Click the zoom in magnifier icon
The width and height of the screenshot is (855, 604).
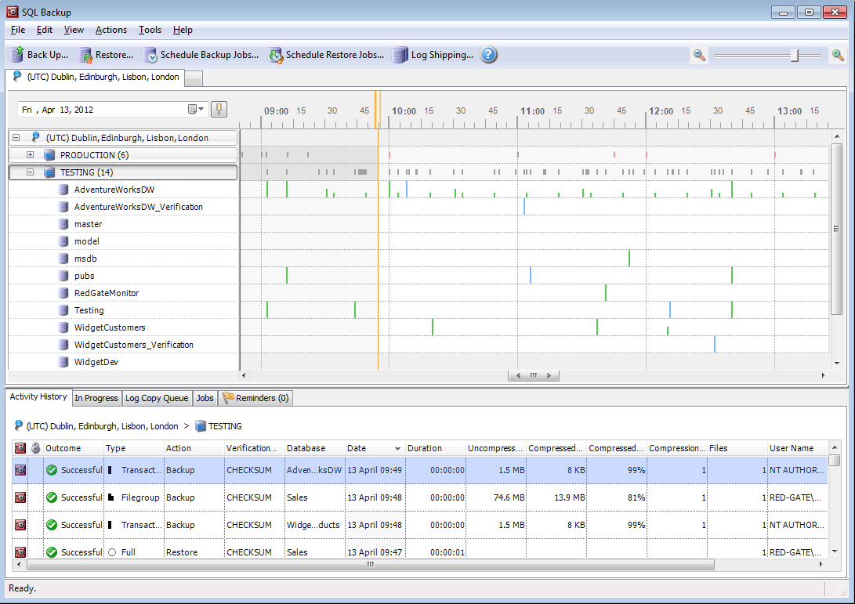[x=838, y=55]
